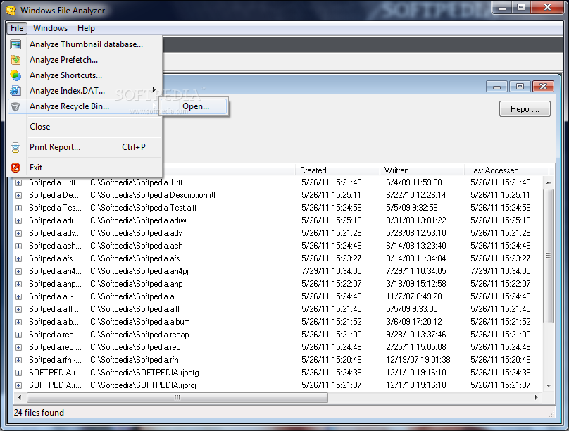Choose Analyze Shortcuts... menu entry

pyautogui.click(x=85, y=75)
